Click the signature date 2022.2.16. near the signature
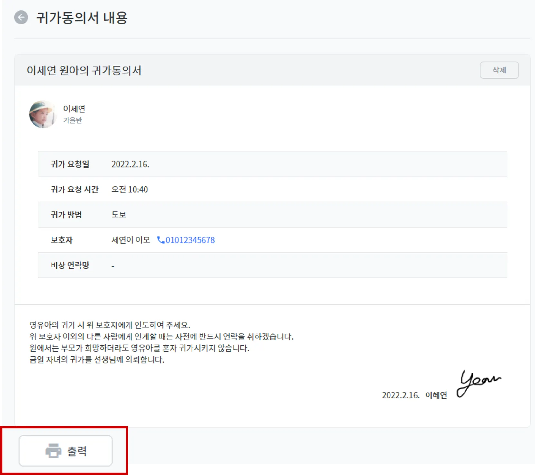Screen dimensions: 535x475 [401, 395]
